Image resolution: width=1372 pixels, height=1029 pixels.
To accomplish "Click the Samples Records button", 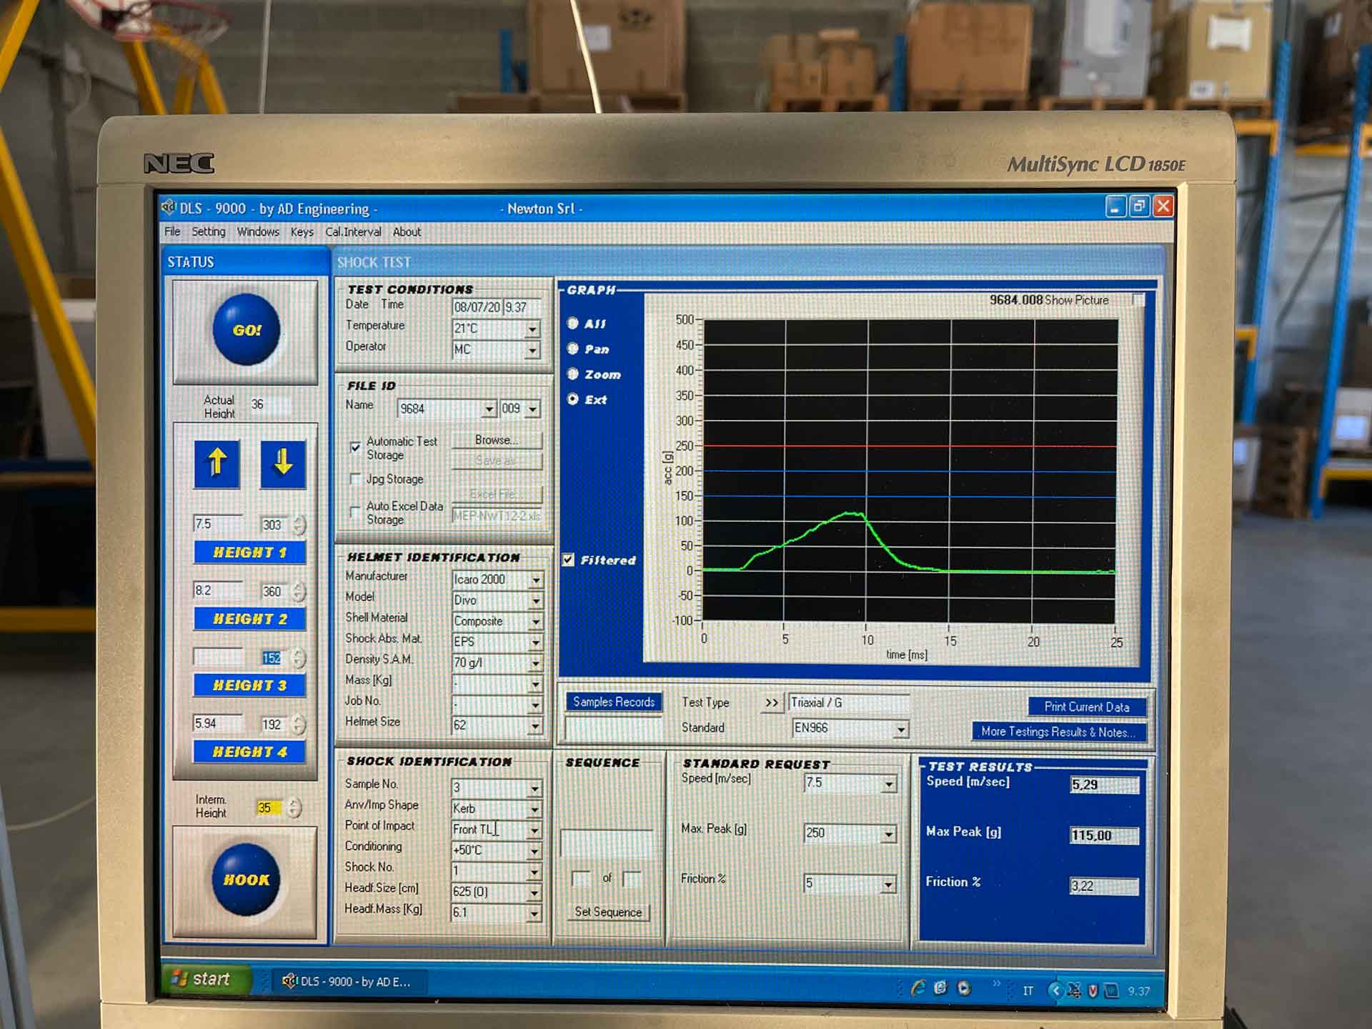I will [x=614, y=702].
